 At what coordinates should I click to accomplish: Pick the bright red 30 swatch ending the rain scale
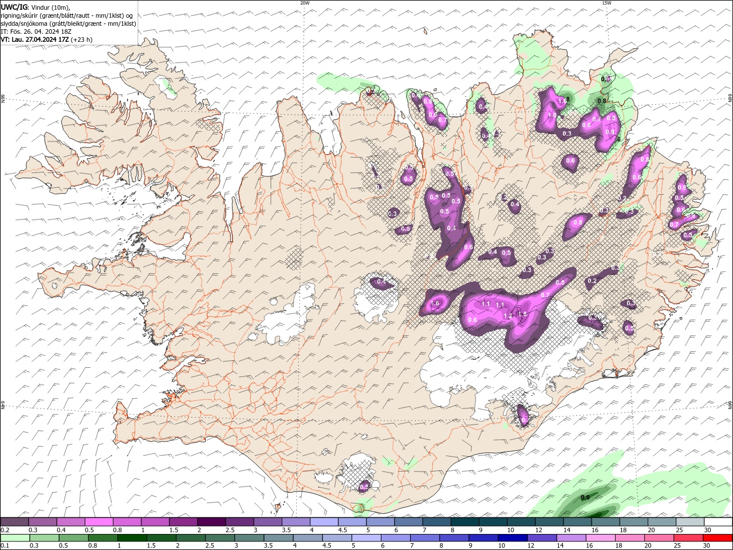(x=718, y=538)
